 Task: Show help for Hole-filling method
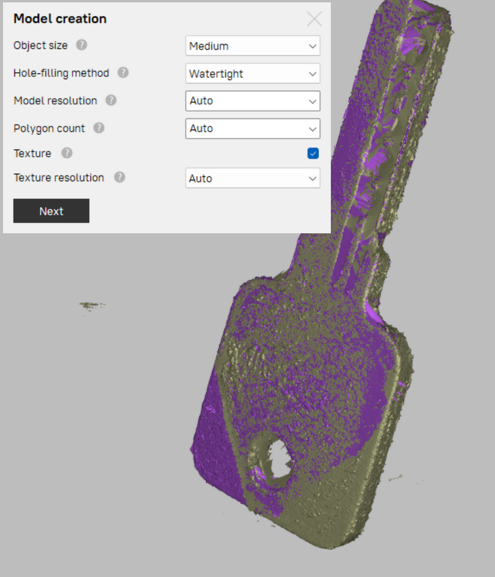click(123, 72)
